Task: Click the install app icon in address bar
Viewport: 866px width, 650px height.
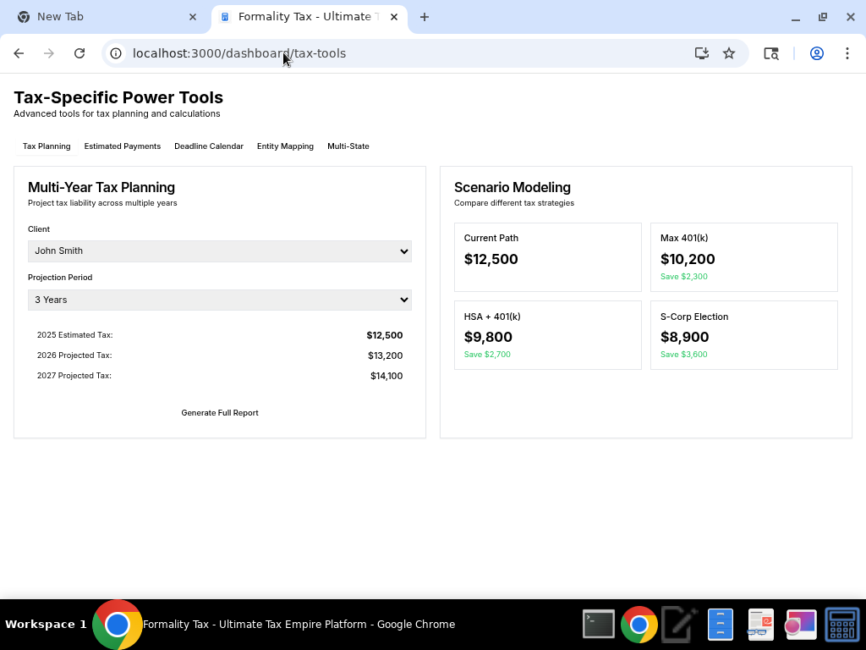Action: (x=701, y=53)
